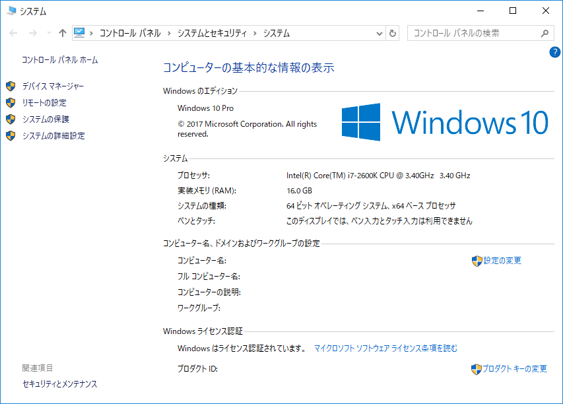Open システムの保護 link
Screen dimensions: 563x404
click(x=46, y=119)
